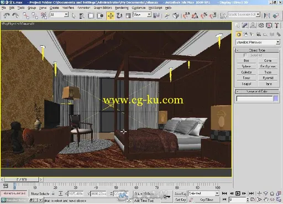
Task: Open the Help menu
Action: (x=168, y=8)
